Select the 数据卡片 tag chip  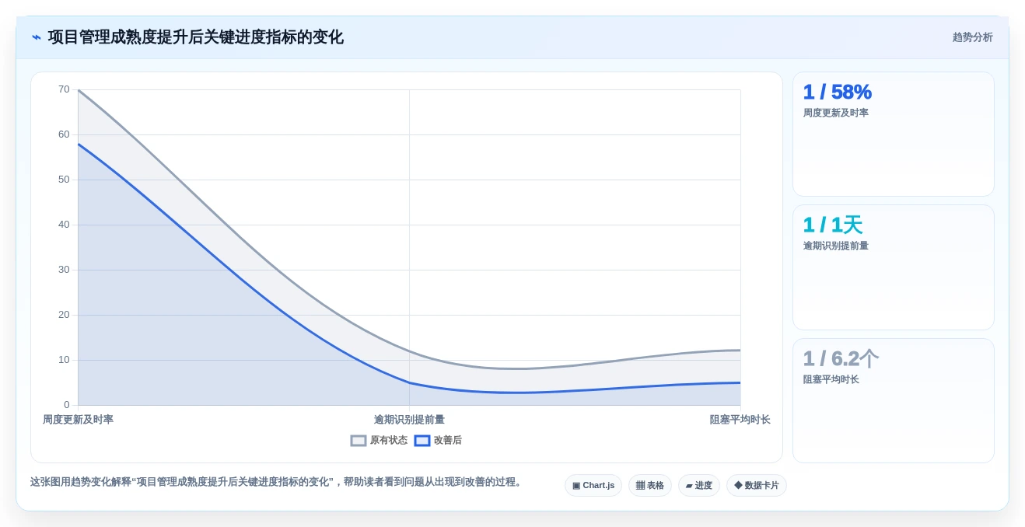pyautogui.click(x=757, y=485)
